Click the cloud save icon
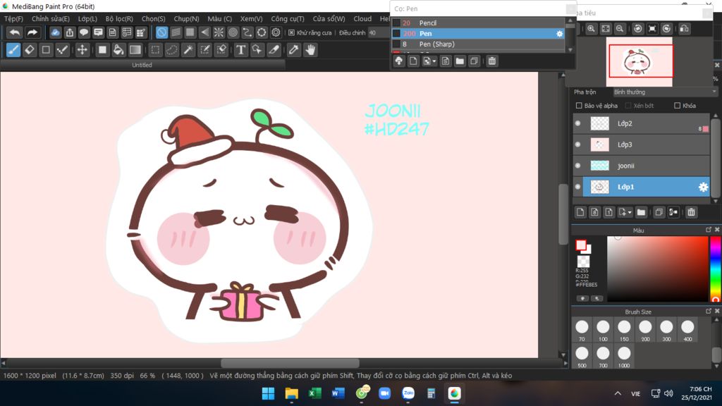The width and height of the screenshot is (722, 406). pos(55,32)
